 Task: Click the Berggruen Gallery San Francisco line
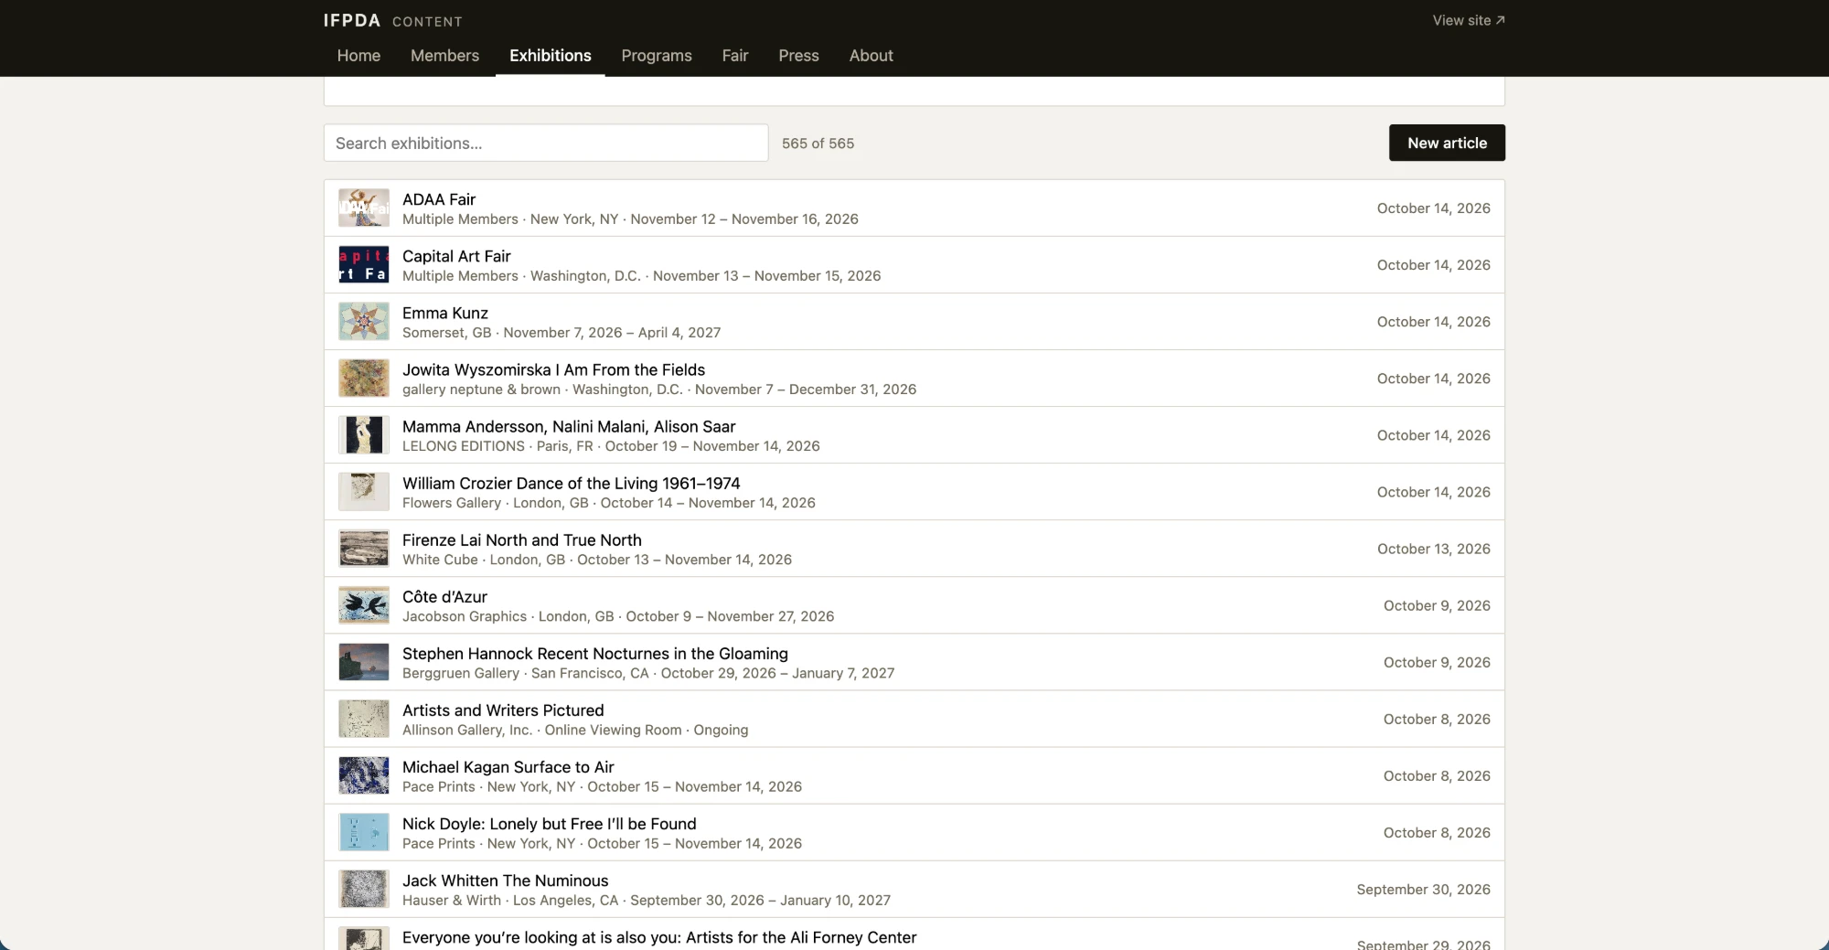coord(648,672)
